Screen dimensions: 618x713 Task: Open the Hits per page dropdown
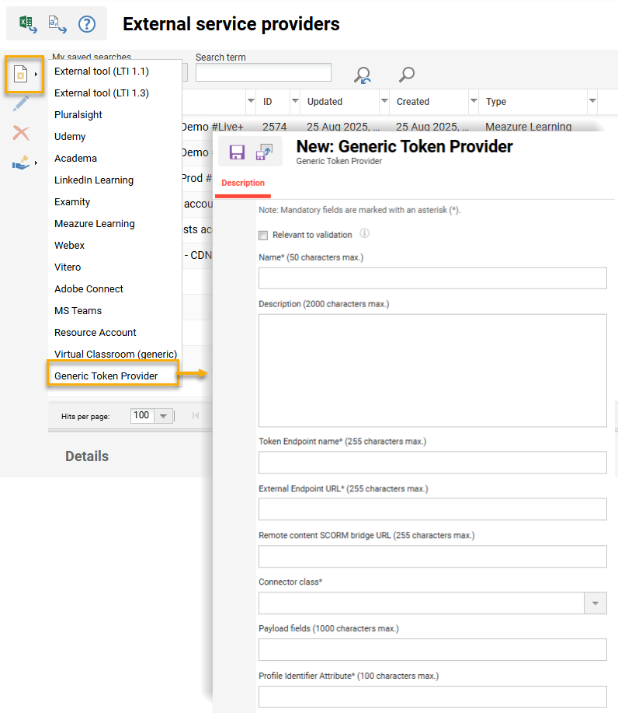[163, 416]
